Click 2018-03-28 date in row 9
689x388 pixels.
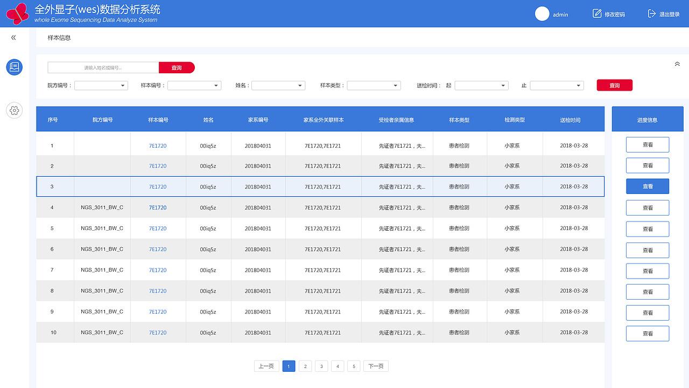(574, 311)
